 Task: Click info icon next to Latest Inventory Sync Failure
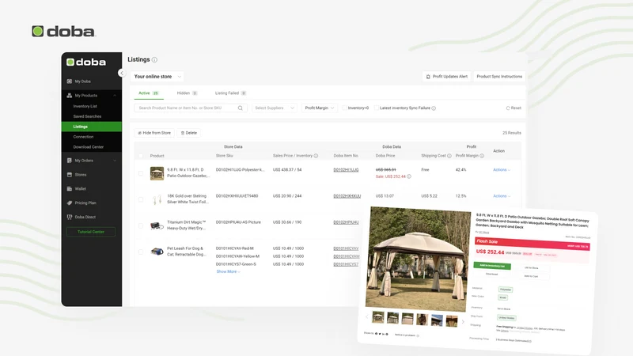tap(434, 108)
